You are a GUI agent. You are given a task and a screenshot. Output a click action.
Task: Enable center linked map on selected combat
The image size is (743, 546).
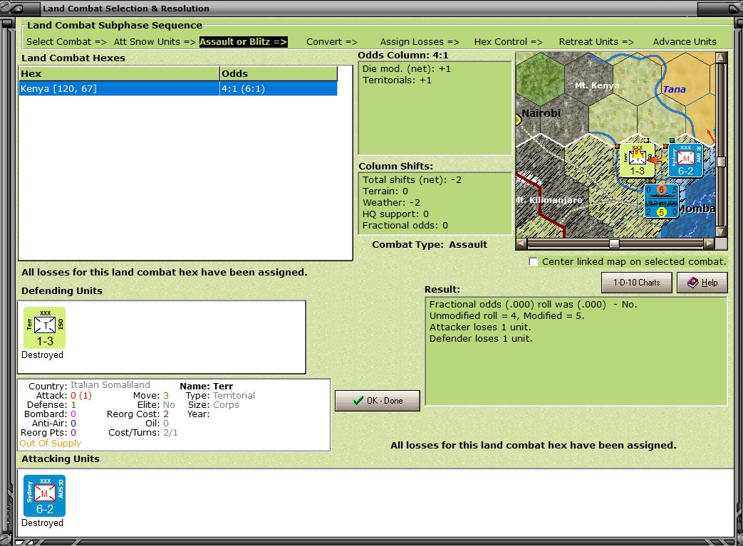(533, 261)
